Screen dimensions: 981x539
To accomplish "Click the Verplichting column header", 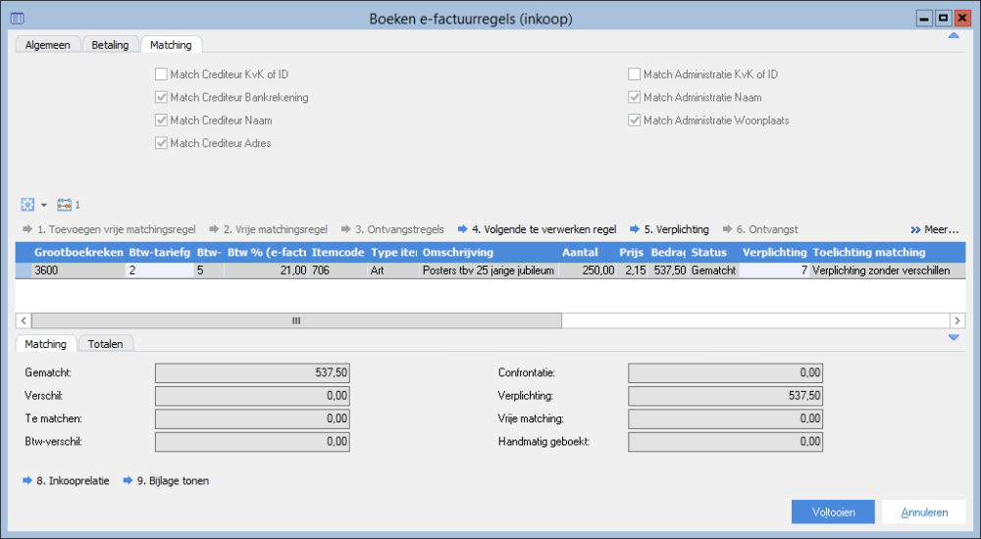I will point(775,253).
